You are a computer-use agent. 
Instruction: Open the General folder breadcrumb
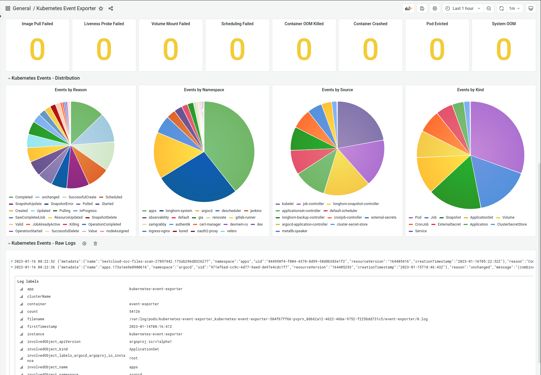click(22, 8)
